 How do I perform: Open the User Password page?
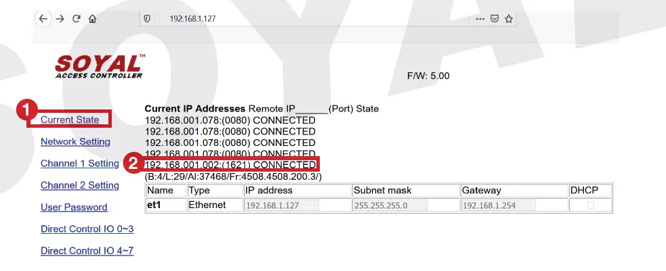pyautogui.click(x=74, y=207)
